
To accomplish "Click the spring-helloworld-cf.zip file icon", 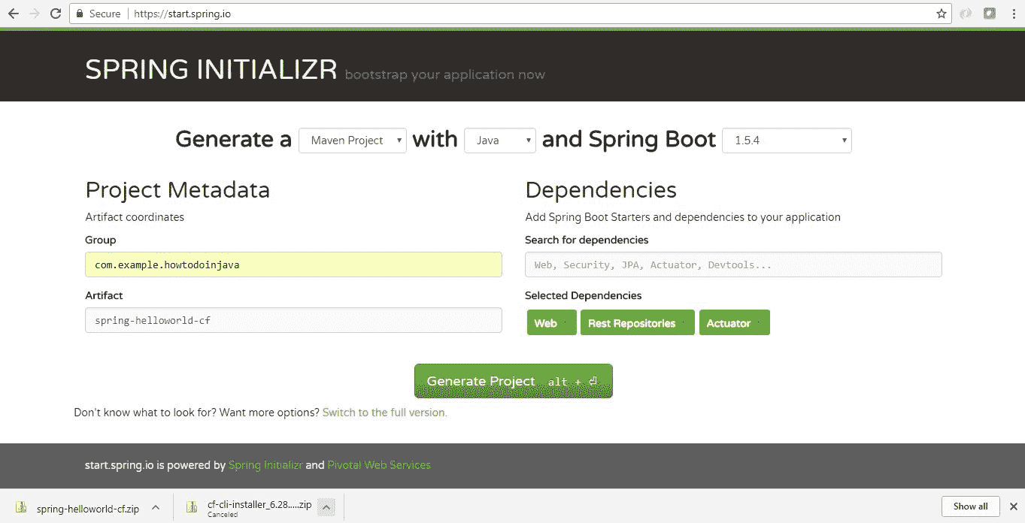I will tap(21, 508).
